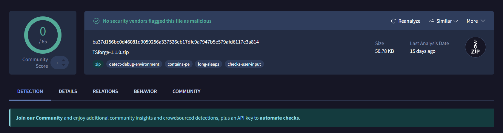The width and height of the screenshot is (503, 133).
Task: Downvote the community score with down arrow
Action: click(63, 65)
